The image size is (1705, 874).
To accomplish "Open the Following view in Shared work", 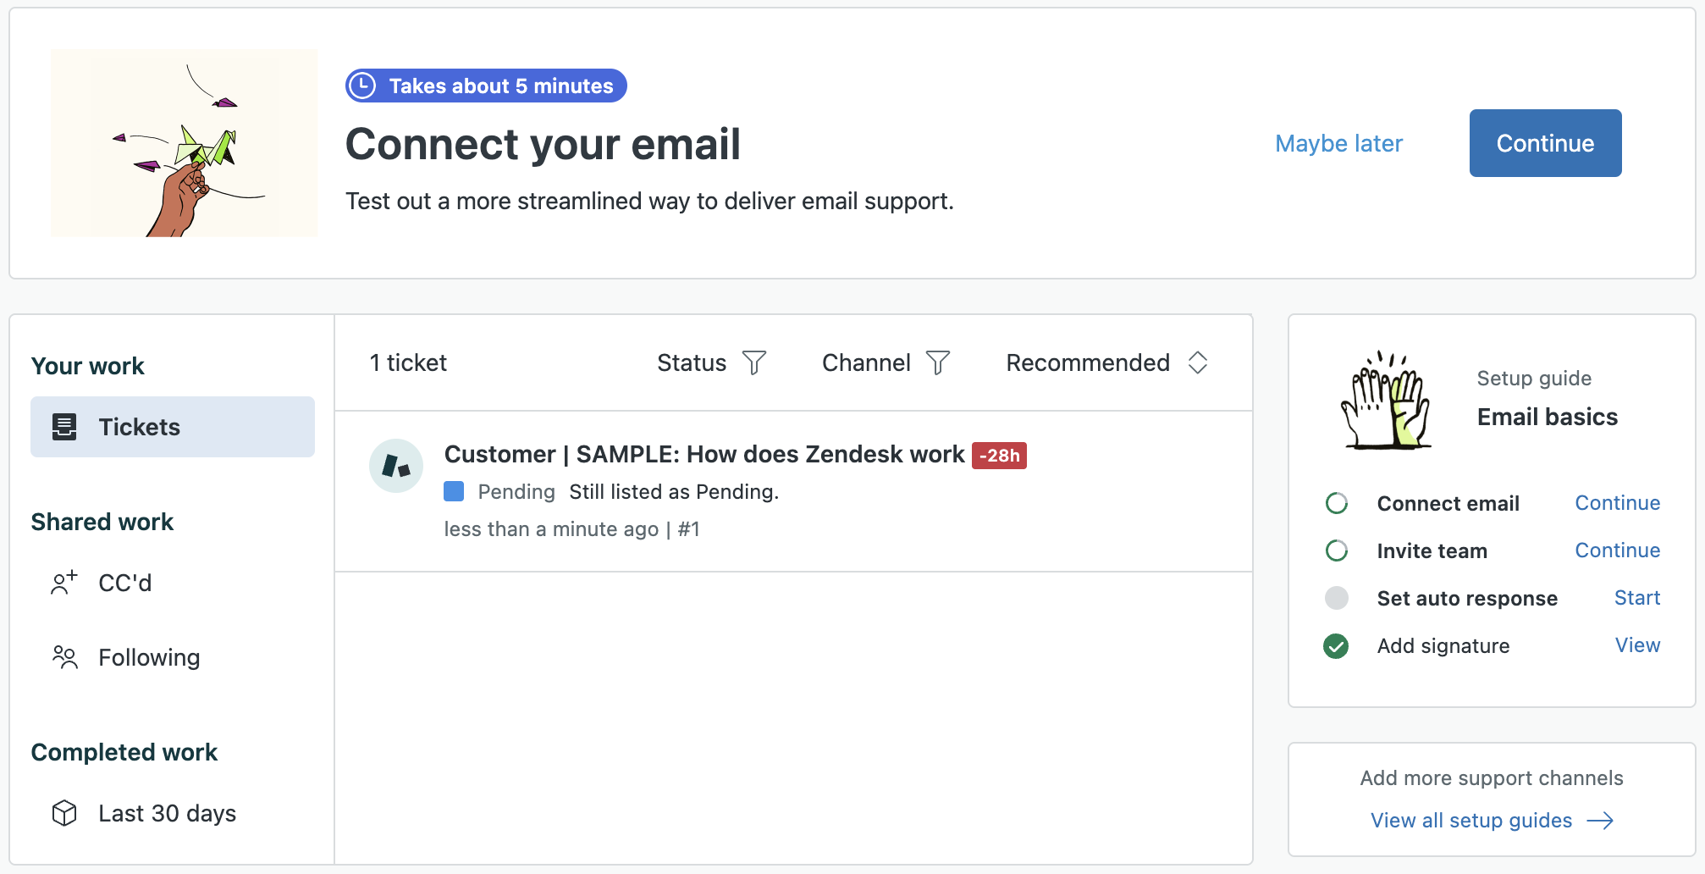I will click(x=149, y=657).
